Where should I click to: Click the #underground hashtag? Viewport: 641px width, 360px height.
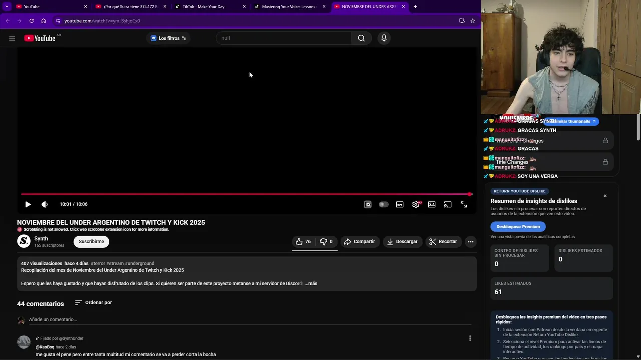point(140,264)
